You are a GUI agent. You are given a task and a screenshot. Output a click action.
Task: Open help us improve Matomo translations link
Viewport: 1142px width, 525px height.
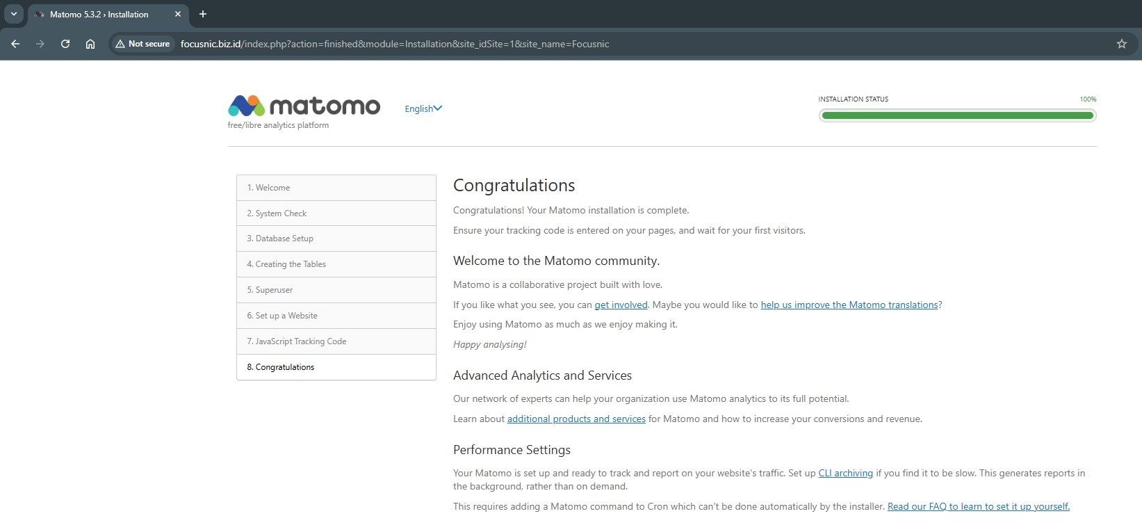[849, 305]
